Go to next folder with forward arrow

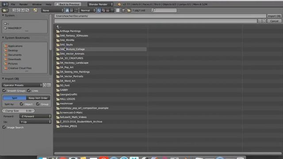click(19, 10)
